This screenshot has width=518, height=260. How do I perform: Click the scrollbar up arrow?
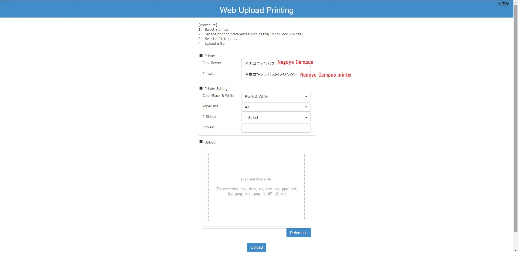[516, 2]
